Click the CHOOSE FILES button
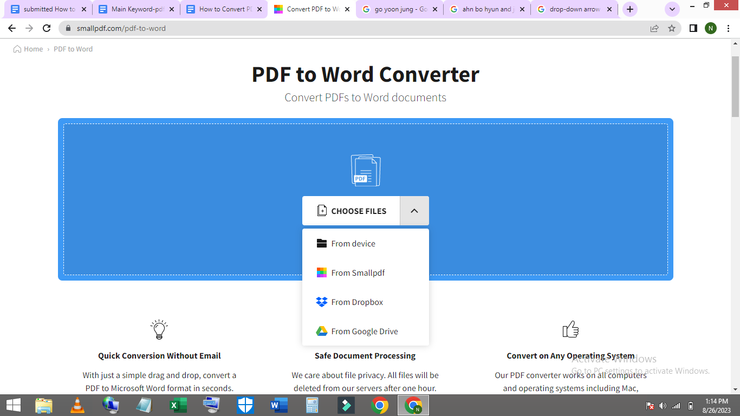 pyautogui.click(x=351, y=211)
